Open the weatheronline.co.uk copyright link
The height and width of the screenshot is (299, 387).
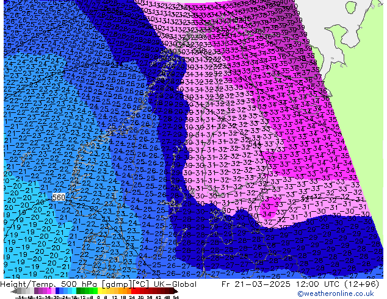336,294
